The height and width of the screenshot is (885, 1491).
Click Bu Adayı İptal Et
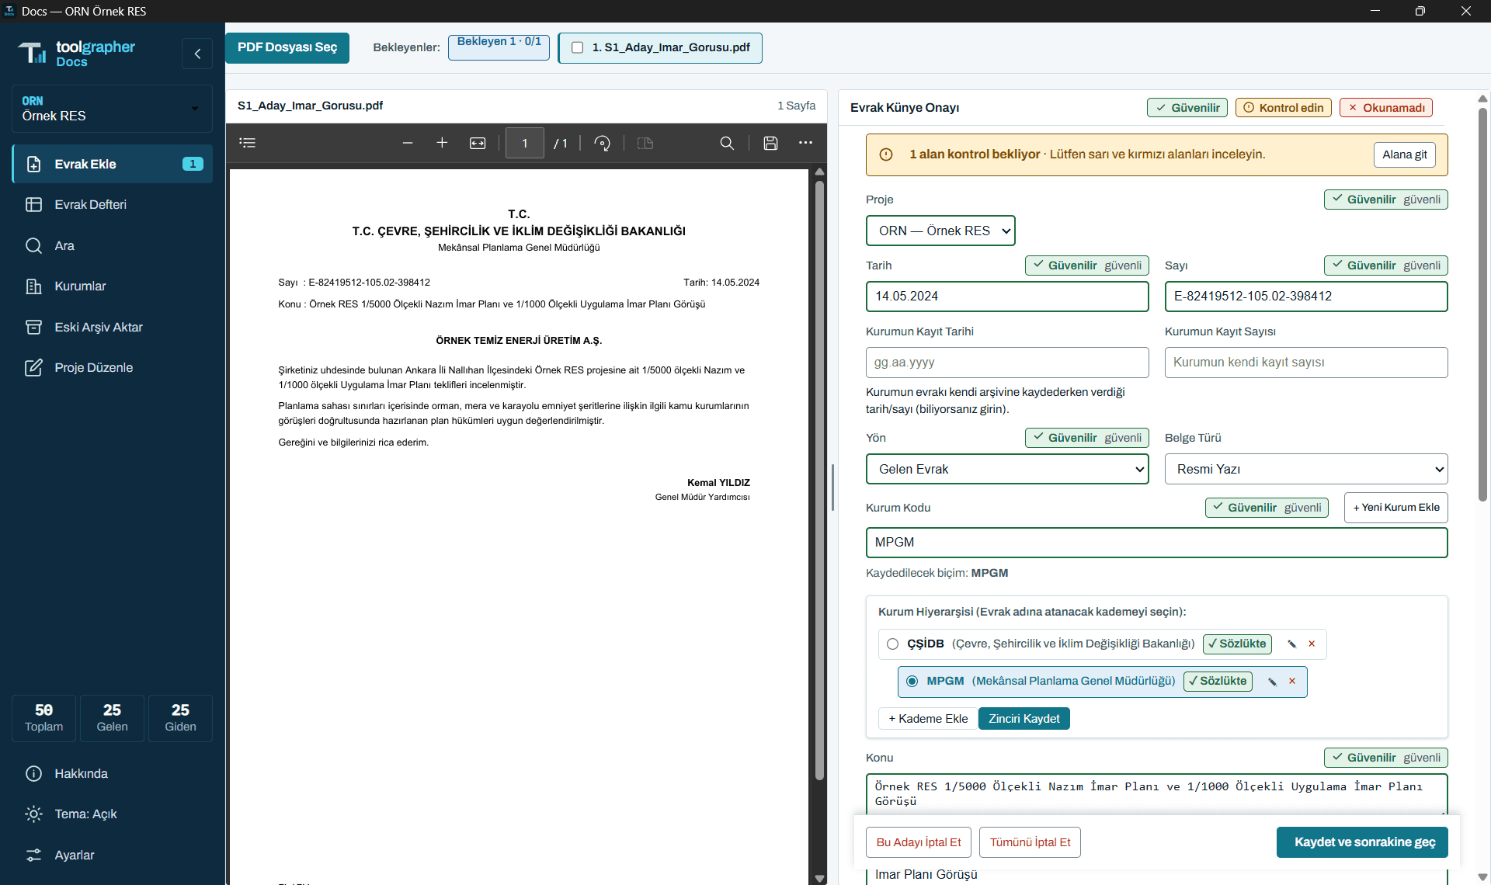919,842
